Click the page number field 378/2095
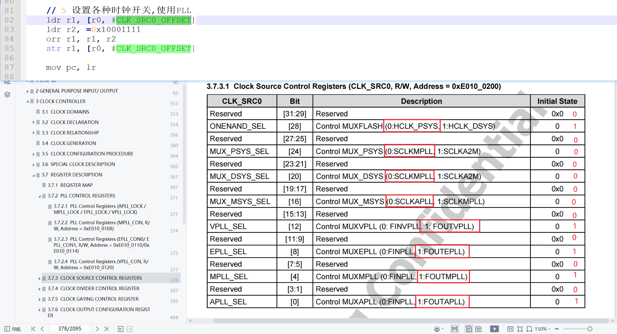 click(70, 329)
